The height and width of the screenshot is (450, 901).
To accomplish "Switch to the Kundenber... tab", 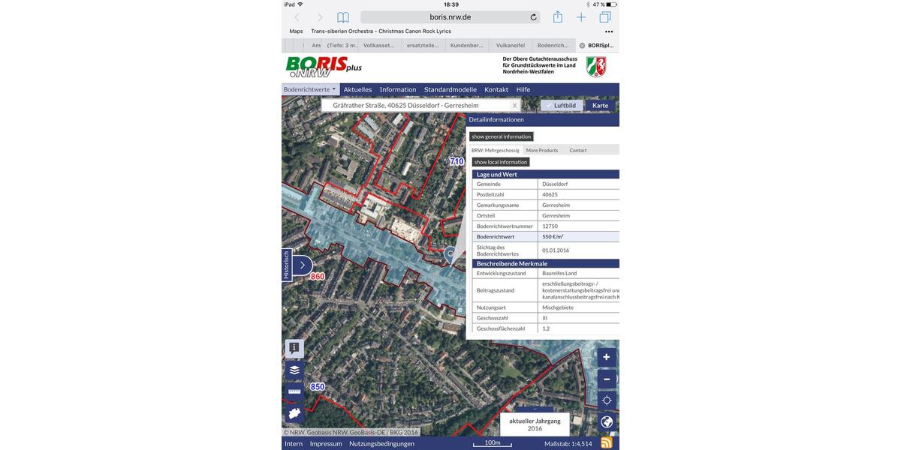I will click(x=466, y=46).
